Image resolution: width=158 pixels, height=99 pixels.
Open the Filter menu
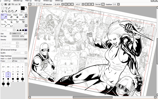coord(28,1)
